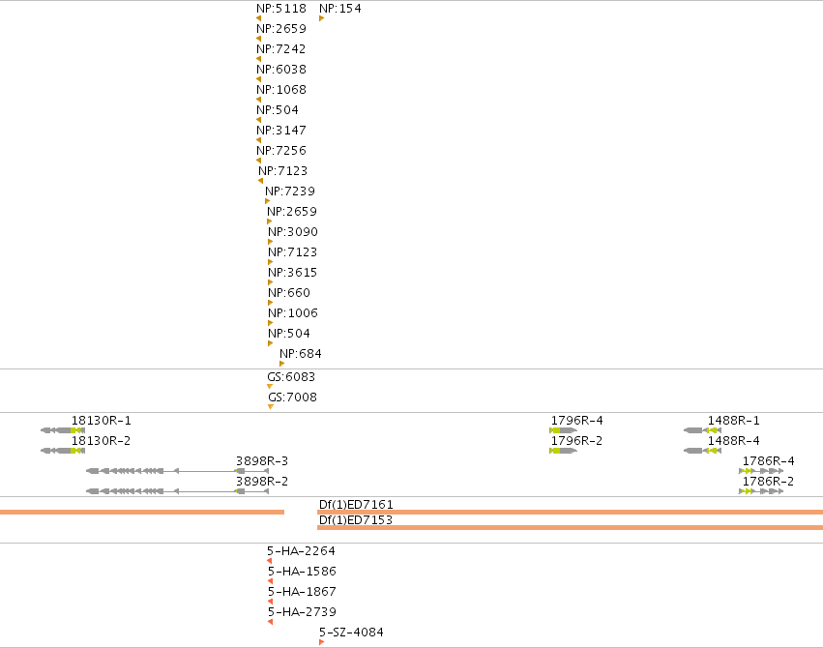Open the Df(1)ED7161 deficiency label

coord(356,504)
